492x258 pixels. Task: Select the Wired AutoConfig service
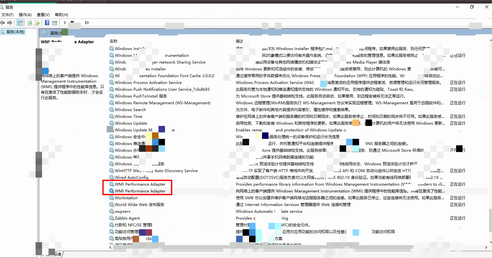pyautogui.click(x=131, y=177)
